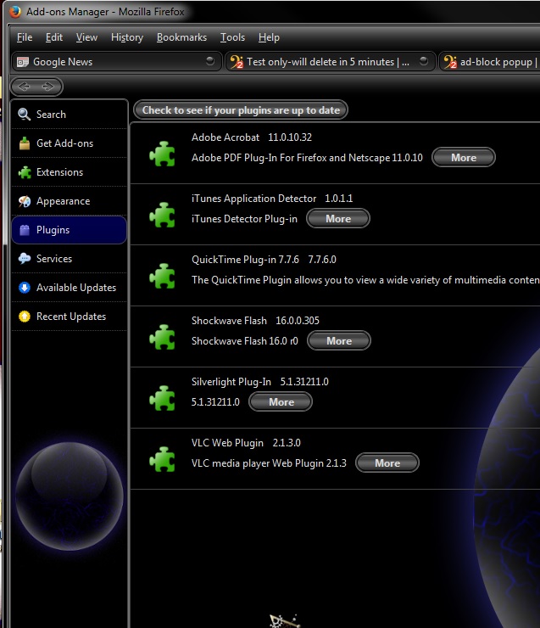Close the Test only tab
Screen dimensions: 540x628
pos(424,61)
